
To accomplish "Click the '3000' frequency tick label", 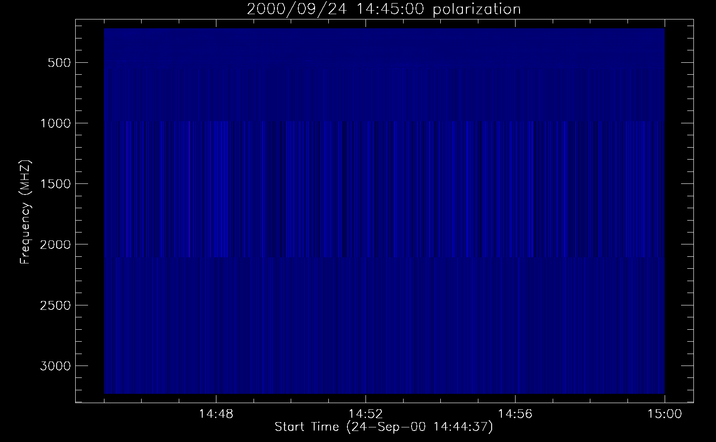I will coord(55,366).
